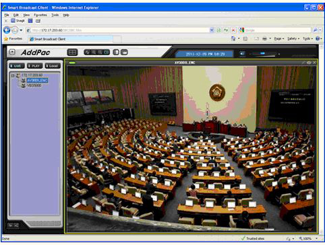Open the Favorites menu
This screenshot has width=325, height=245.
pyautogui.click(x=40, y=15)
